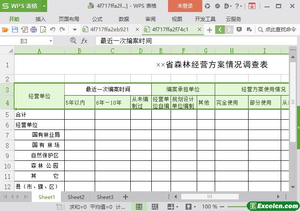The width and height of the screenshot is (300, 211).
Task: Click the formula bar input field
Action: [196, 41]
